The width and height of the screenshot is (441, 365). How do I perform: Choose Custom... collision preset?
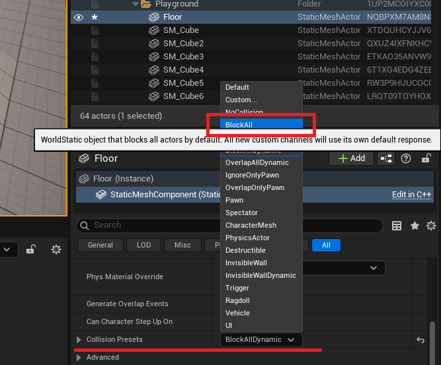[x=261, y=100]
